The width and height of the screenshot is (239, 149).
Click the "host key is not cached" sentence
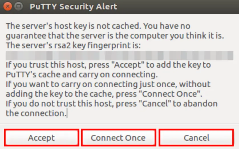[x=73, y=26]
